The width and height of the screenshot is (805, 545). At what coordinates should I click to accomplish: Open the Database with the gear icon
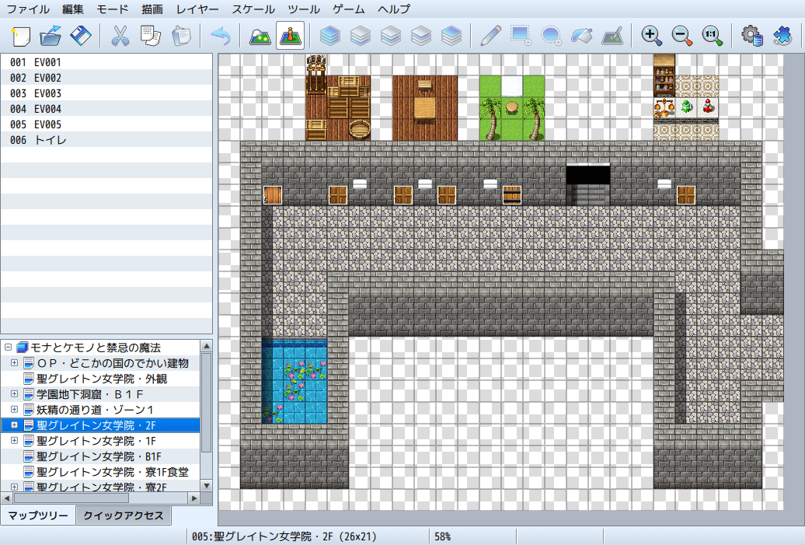[751, 36]
